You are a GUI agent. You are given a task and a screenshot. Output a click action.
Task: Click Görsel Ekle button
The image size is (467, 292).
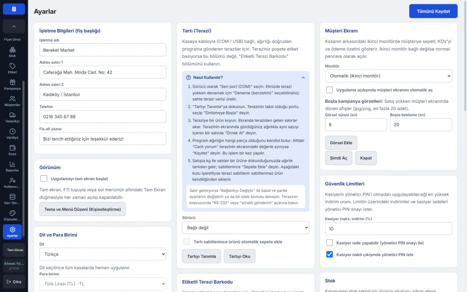(341, 143)
